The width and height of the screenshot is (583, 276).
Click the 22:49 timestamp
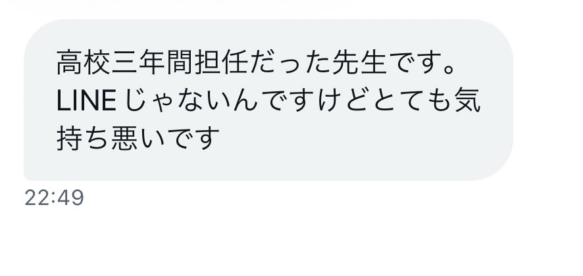click(54, 198)
